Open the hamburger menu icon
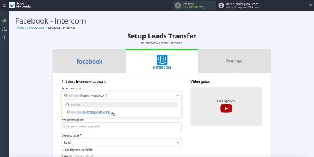 click(4, 5)
